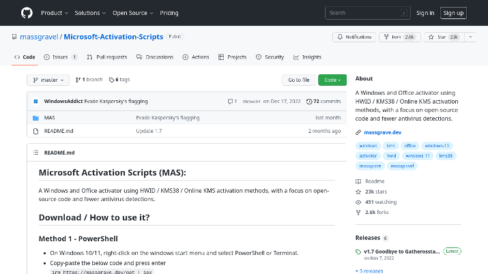Click the GitHub logo icon

point(27,13)
